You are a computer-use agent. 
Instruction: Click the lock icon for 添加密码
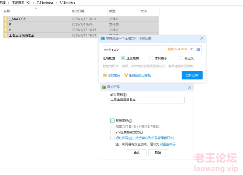click(105, 75)
